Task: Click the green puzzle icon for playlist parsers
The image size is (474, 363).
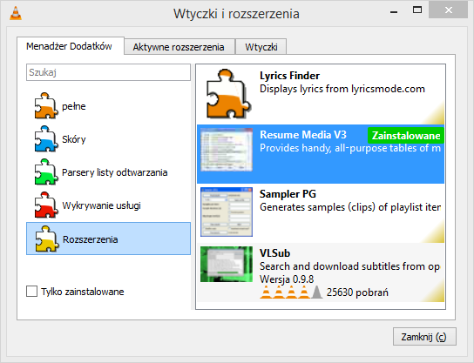Action: [46, 171]
